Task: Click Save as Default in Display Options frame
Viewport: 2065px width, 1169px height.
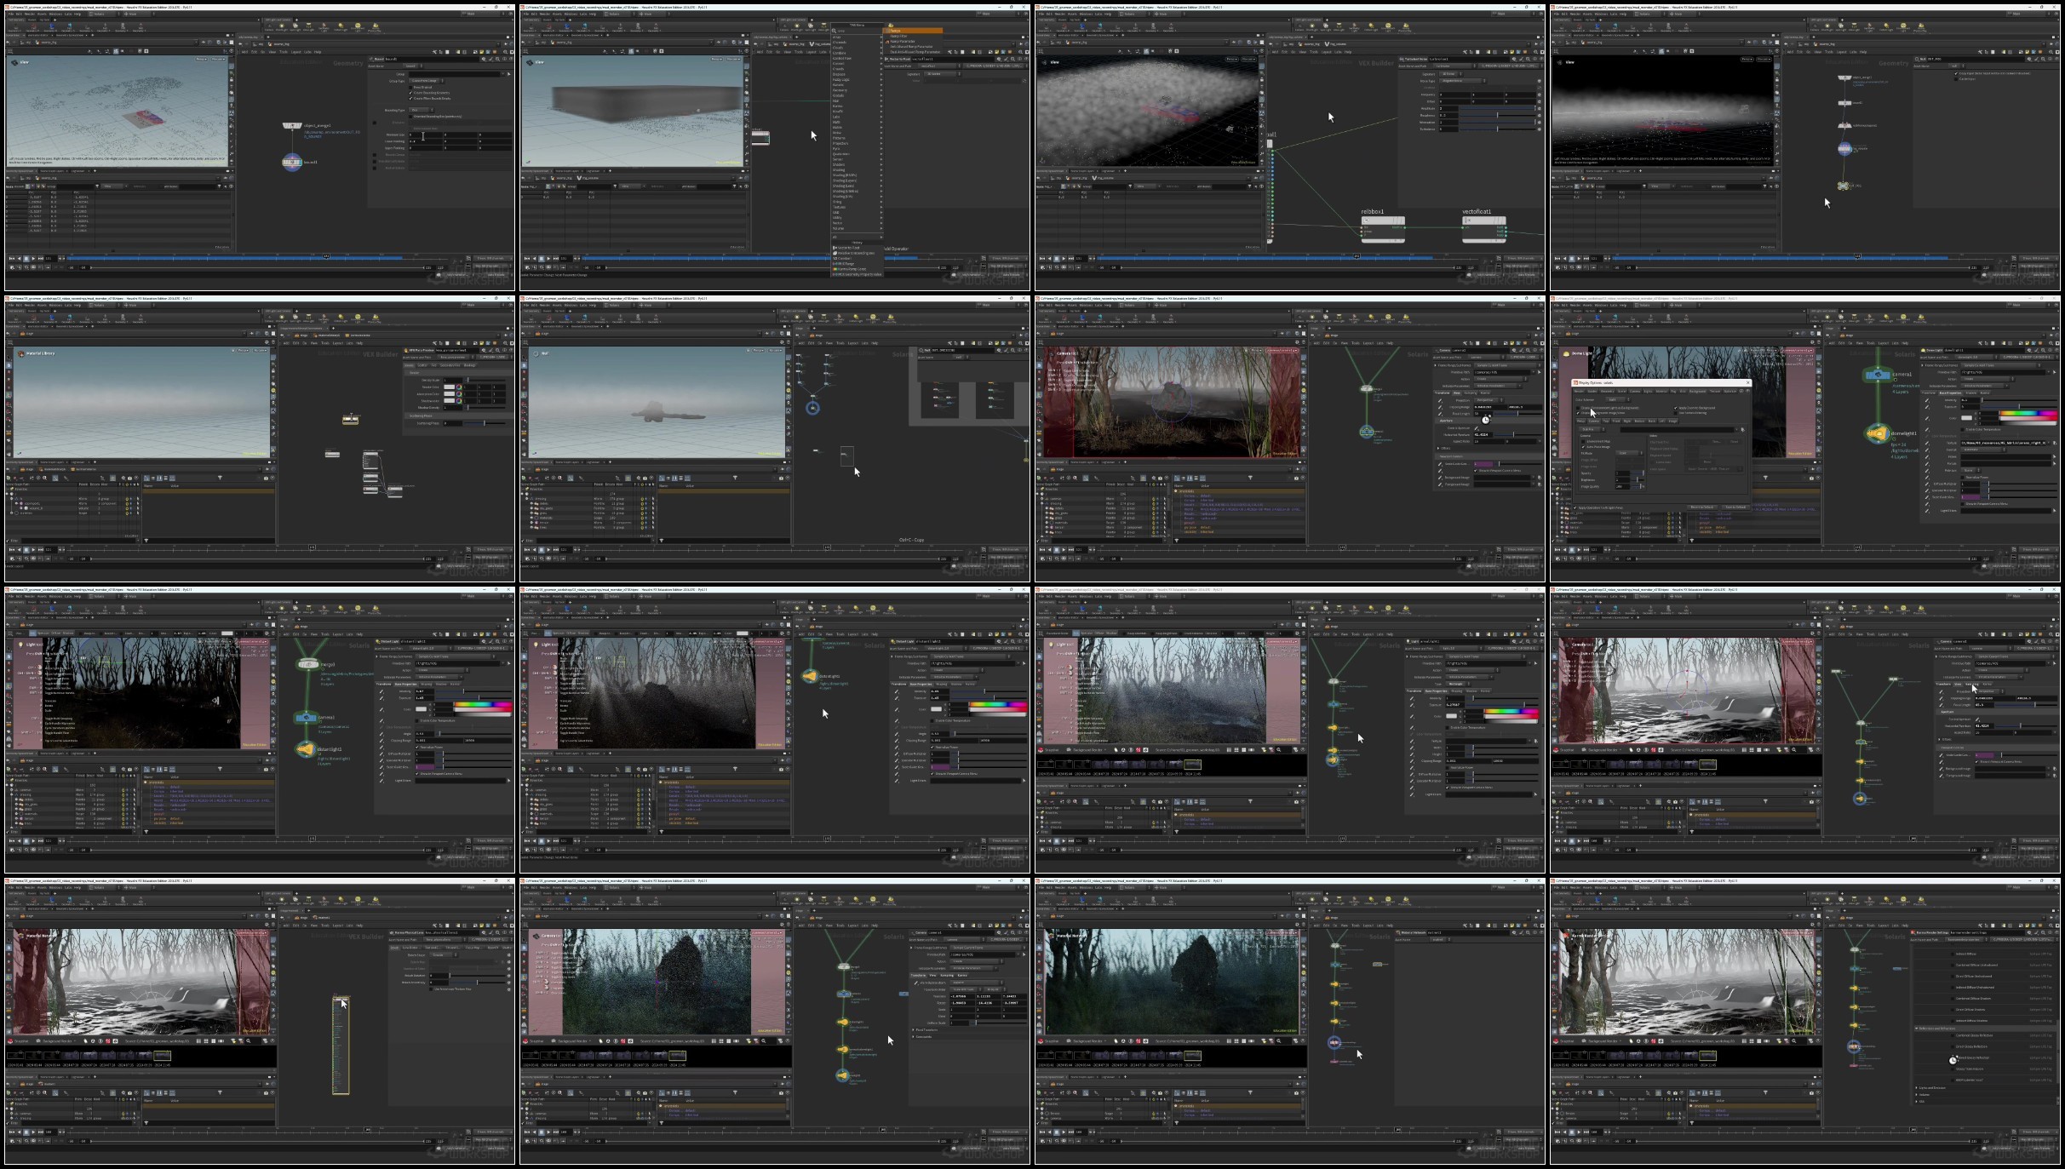Action: pyautogui.click(x=1735, y=507)
